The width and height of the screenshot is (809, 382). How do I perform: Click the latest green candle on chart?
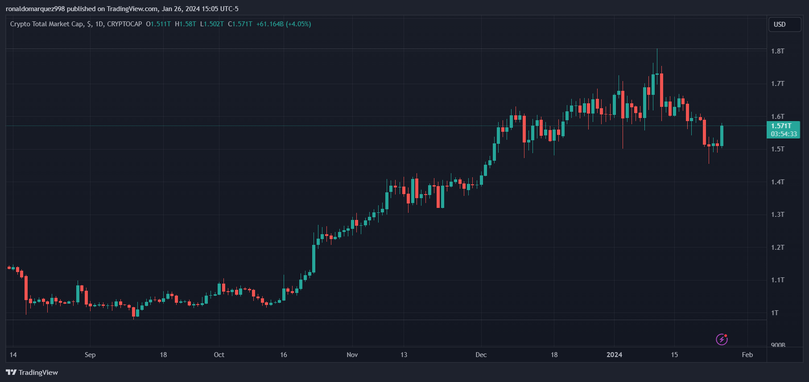click(722, 136)
